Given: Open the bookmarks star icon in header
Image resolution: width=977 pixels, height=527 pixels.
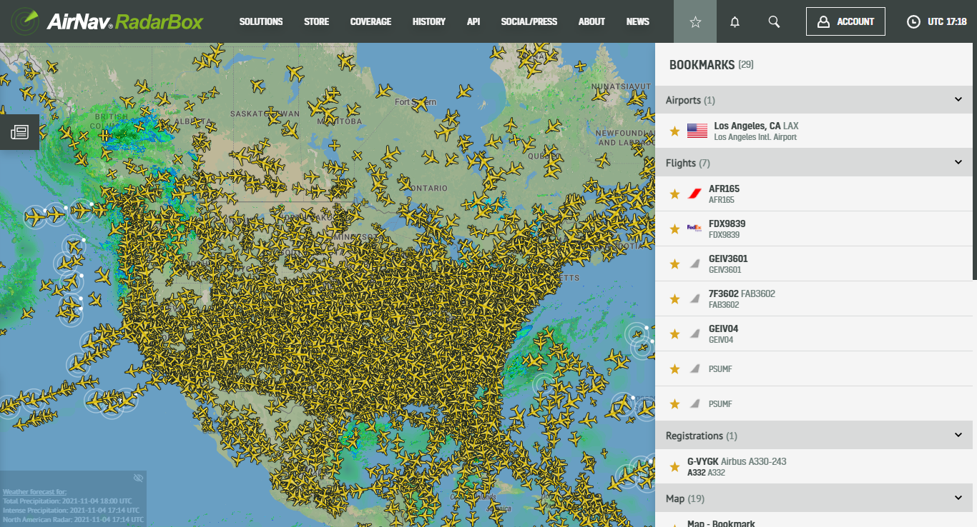Looking at the screenshot, I should [695, 21].
